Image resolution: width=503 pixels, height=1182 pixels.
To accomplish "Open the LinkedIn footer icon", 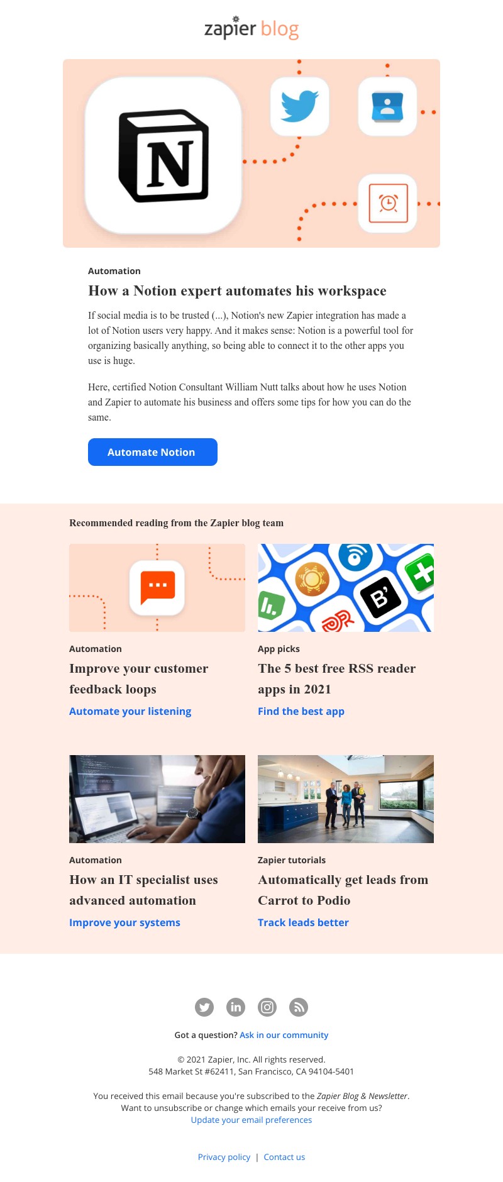I will (x=236, y=1007).
